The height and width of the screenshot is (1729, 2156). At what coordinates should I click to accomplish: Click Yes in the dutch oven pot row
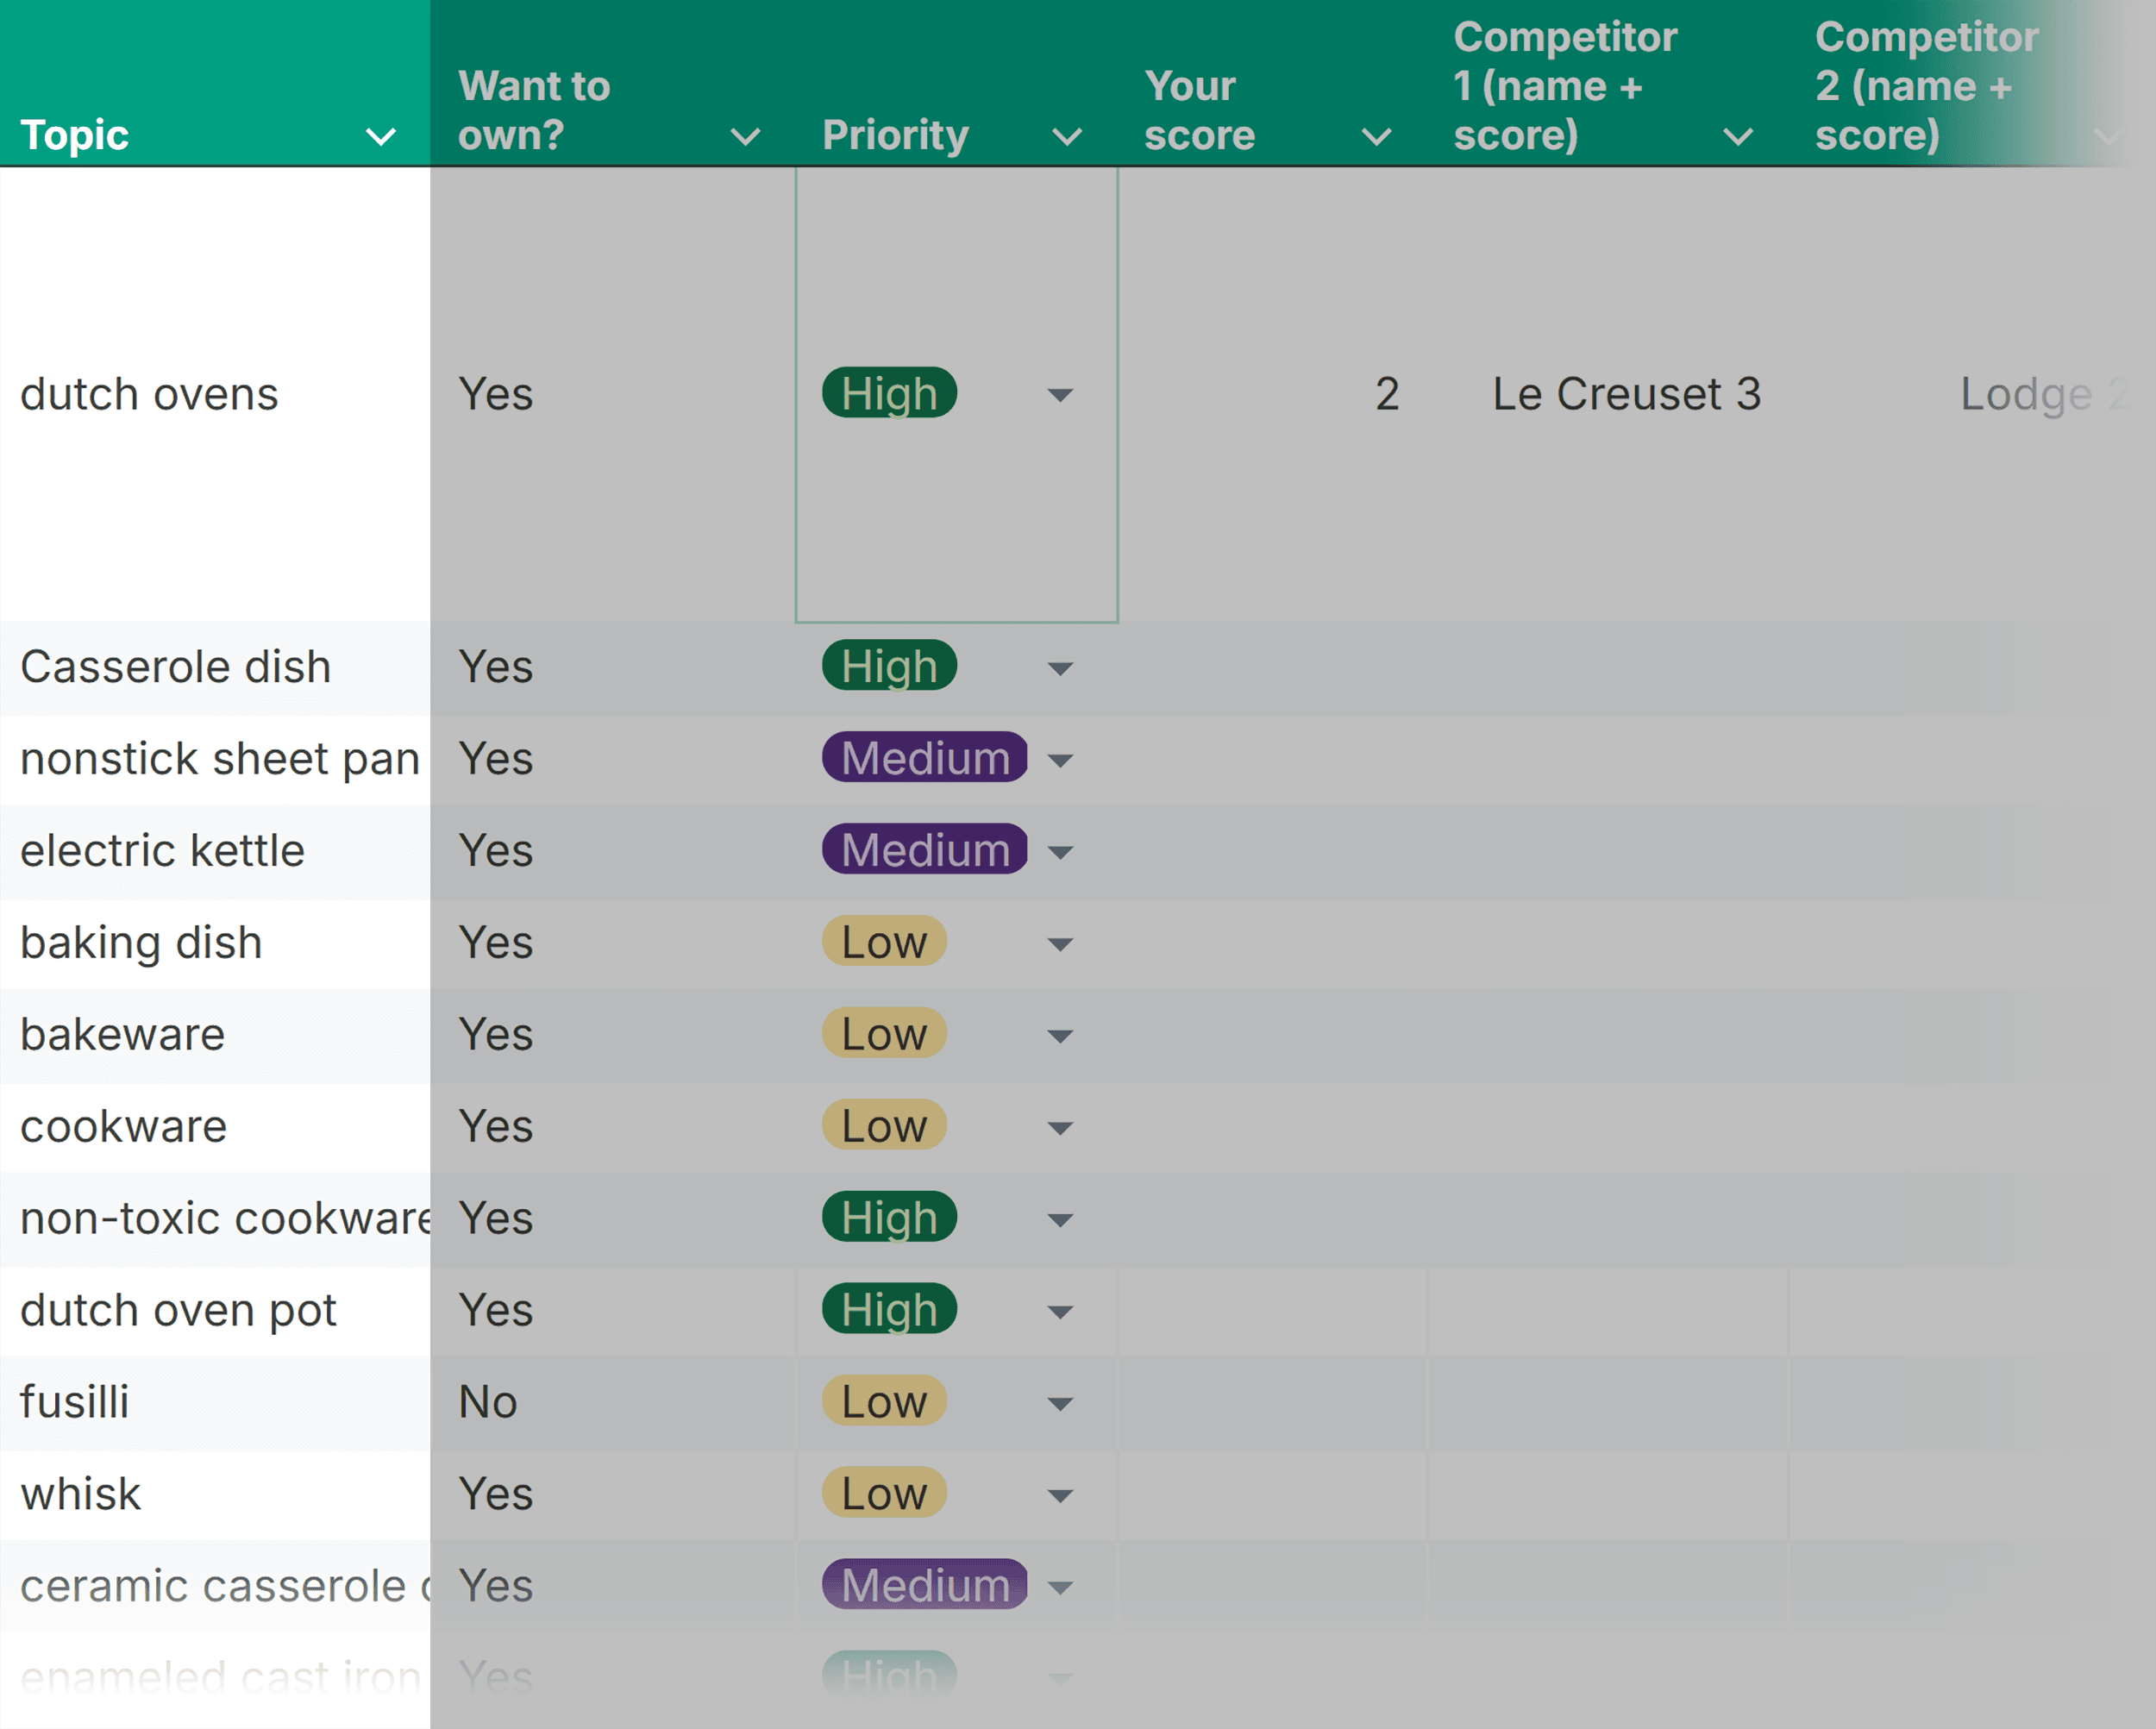tap(496, 1310)
